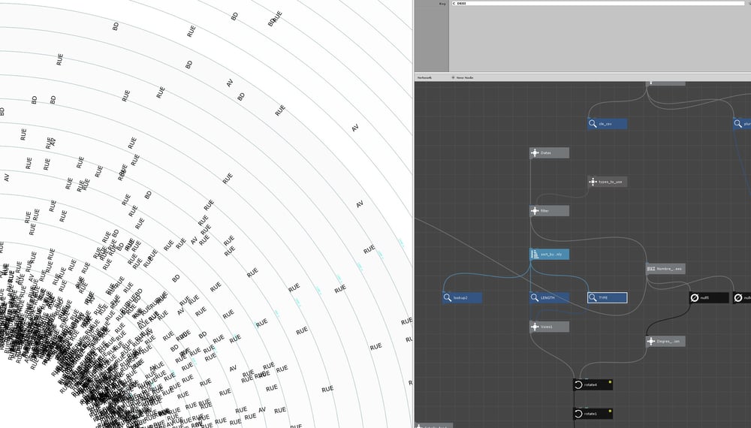This screenshot has width=751, height=428.
Task: Click the rendered-node marker on rotate1
Action: point(610,411)
